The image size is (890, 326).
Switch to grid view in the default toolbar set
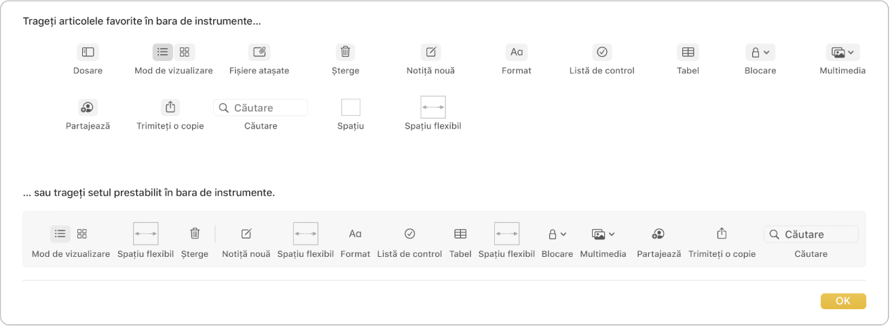click(82, 234)
